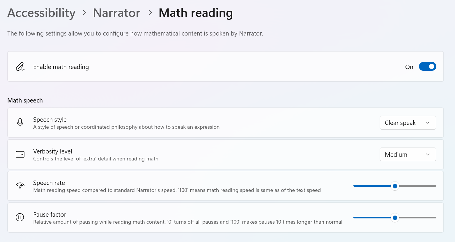Click the chevron between Narrator and Math reading
This screenshot has height=242, width=455.
[x=150, y=13]
